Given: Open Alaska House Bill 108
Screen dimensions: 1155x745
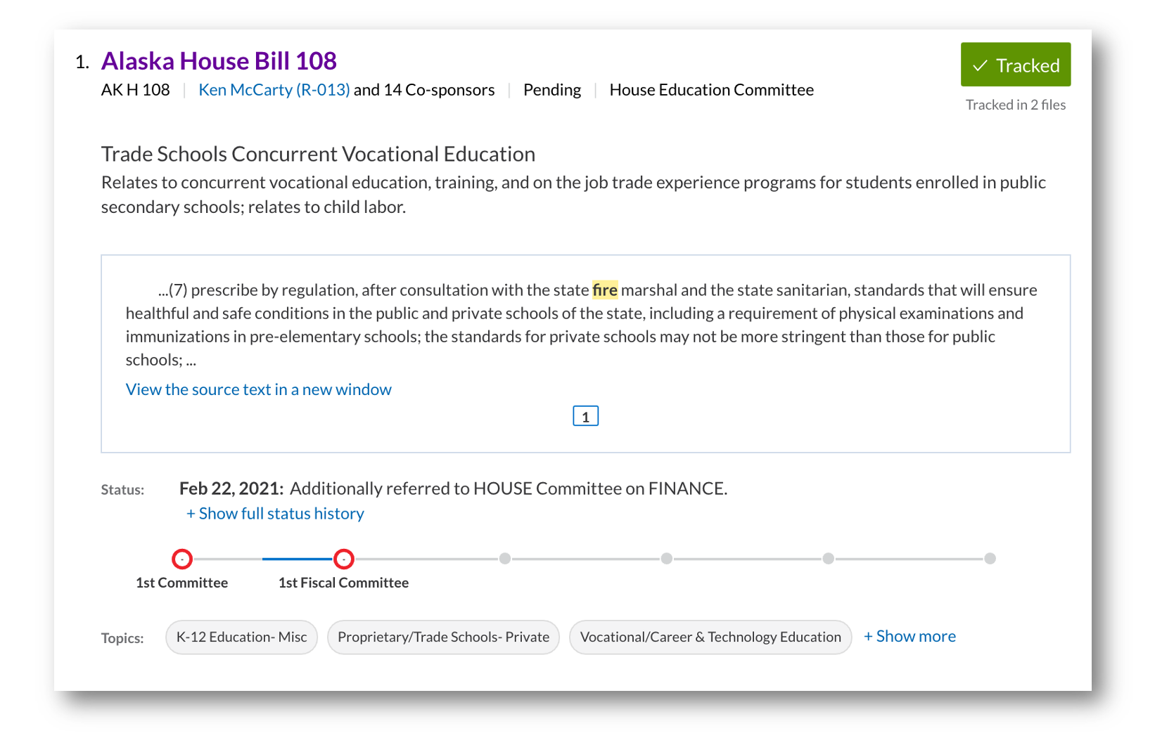Looking at the screenshot, I should 219,61.
